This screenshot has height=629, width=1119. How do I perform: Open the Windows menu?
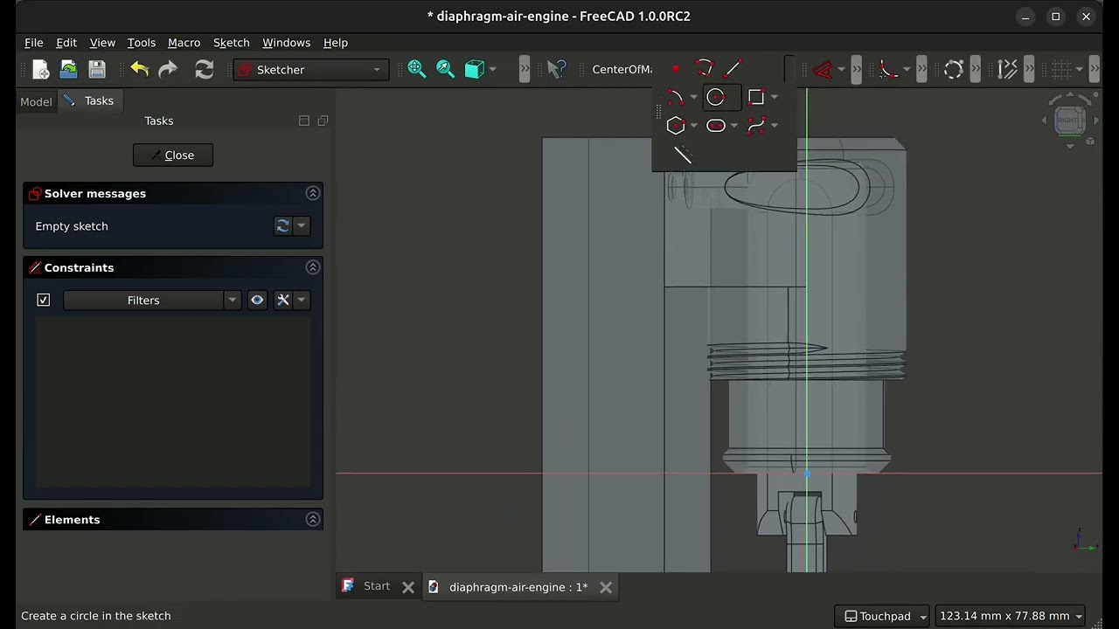(x=286, y=43)
